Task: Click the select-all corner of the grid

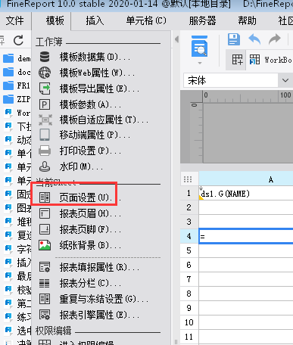Action: [x=188, y=179]
